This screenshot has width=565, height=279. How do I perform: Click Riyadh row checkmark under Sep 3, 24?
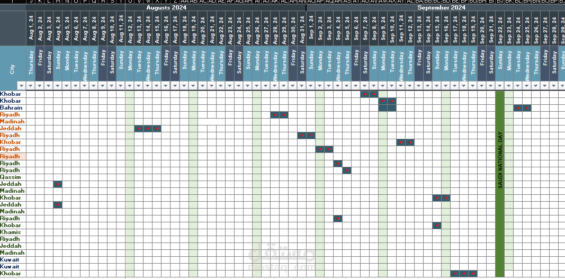pos(329,149)
